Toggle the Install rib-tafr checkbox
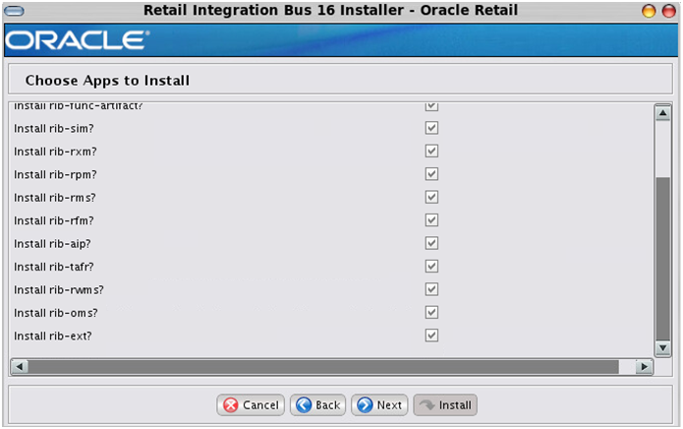683x429 pixels. point(431,267)
